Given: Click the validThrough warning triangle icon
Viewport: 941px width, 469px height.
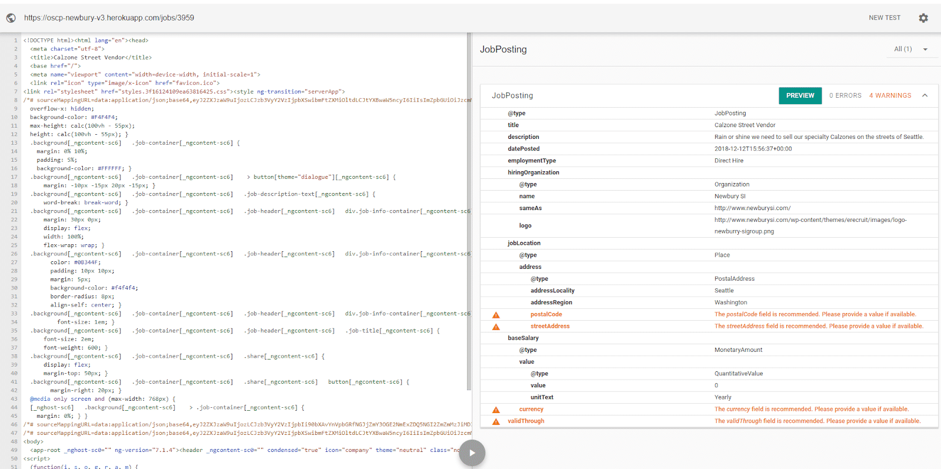Looking at the screenshot, I should click(496, 421).
